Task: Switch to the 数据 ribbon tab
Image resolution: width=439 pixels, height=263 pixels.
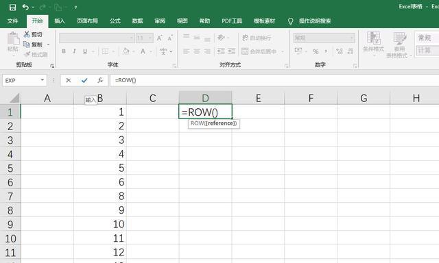Action: pos(137,21)
